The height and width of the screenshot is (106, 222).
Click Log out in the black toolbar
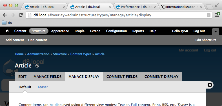click(x=199, y=31)
